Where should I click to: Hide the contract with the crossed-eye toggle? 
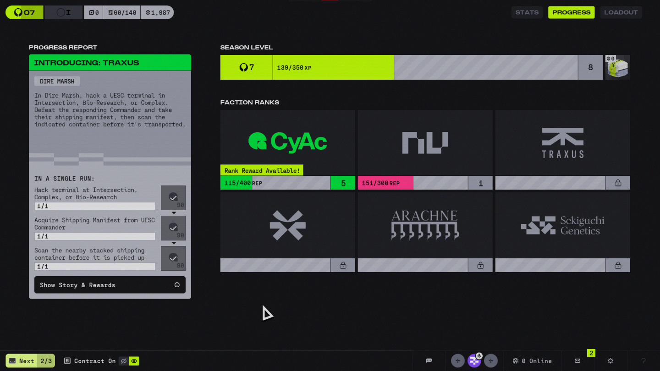coord(123,361)
